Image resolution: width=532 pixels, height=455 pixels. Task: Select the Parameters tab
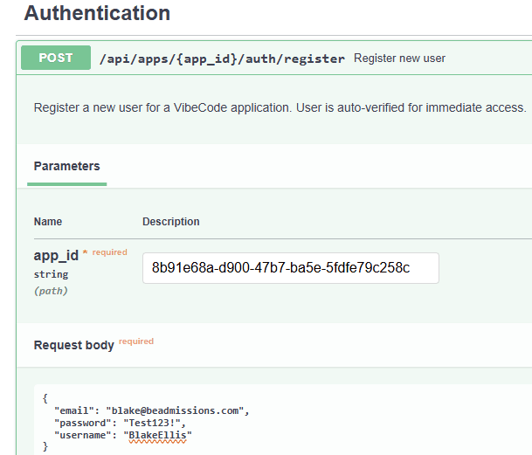pyautogui.click(x=66, y=166)
